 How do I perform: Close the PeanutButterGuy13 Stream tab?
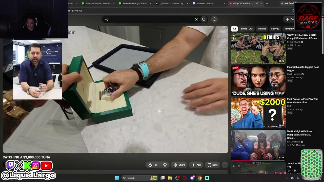151,3
